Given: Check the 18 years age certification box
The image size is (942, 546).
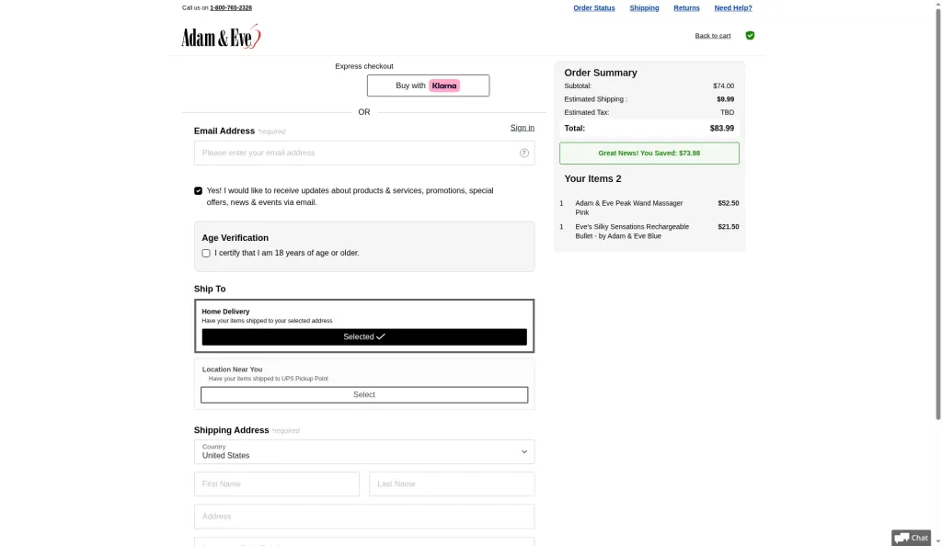Looking at the screenshot, I should click(x=206, y=253).
